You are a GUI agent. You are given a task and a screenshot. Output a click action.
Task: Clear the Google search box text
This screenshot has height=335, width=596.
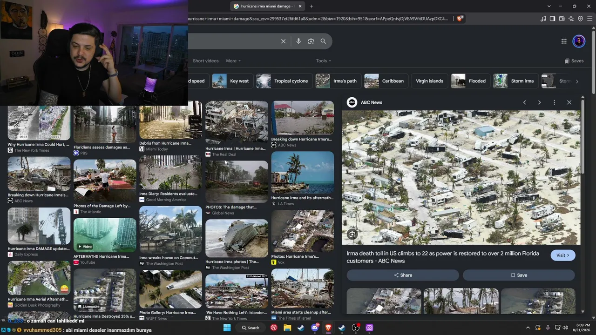[x=283, y=41]
